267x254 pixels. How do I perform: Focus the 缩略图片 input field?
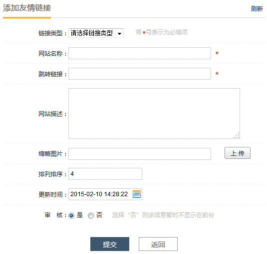pyautogui.click(x=140, y=154)
